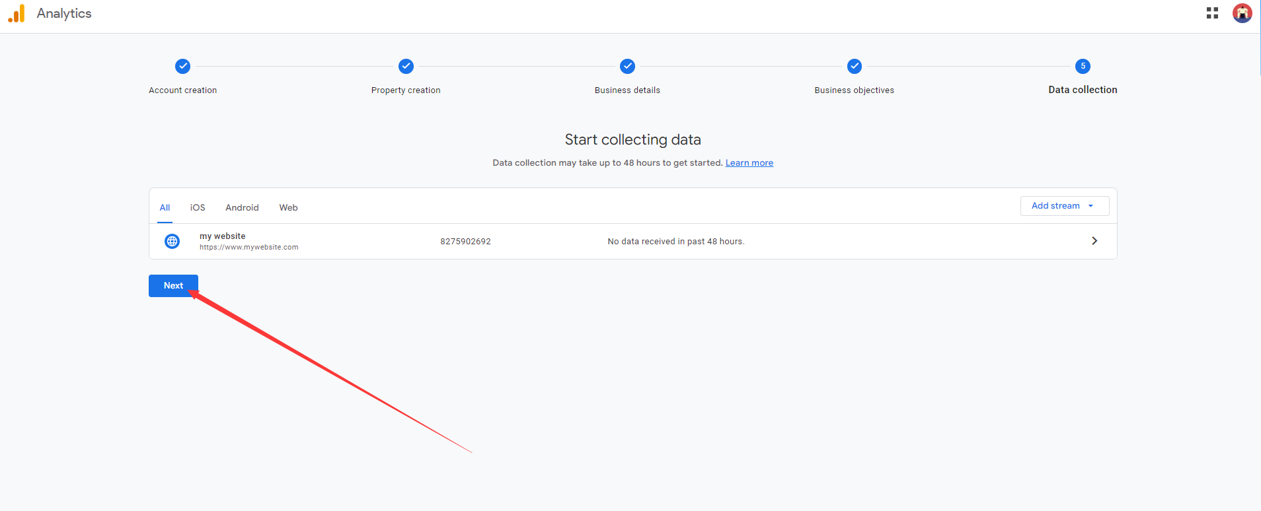The width and height of the screenshot is (1261, 511).
Task: Switch to the Web tab
Action: point(288,208)
